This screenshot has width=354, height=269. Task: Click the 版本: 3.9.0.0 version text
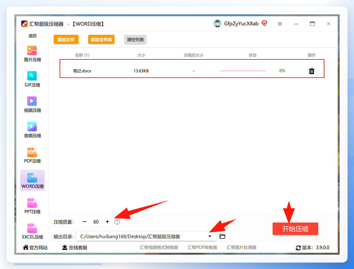(316, 248)
